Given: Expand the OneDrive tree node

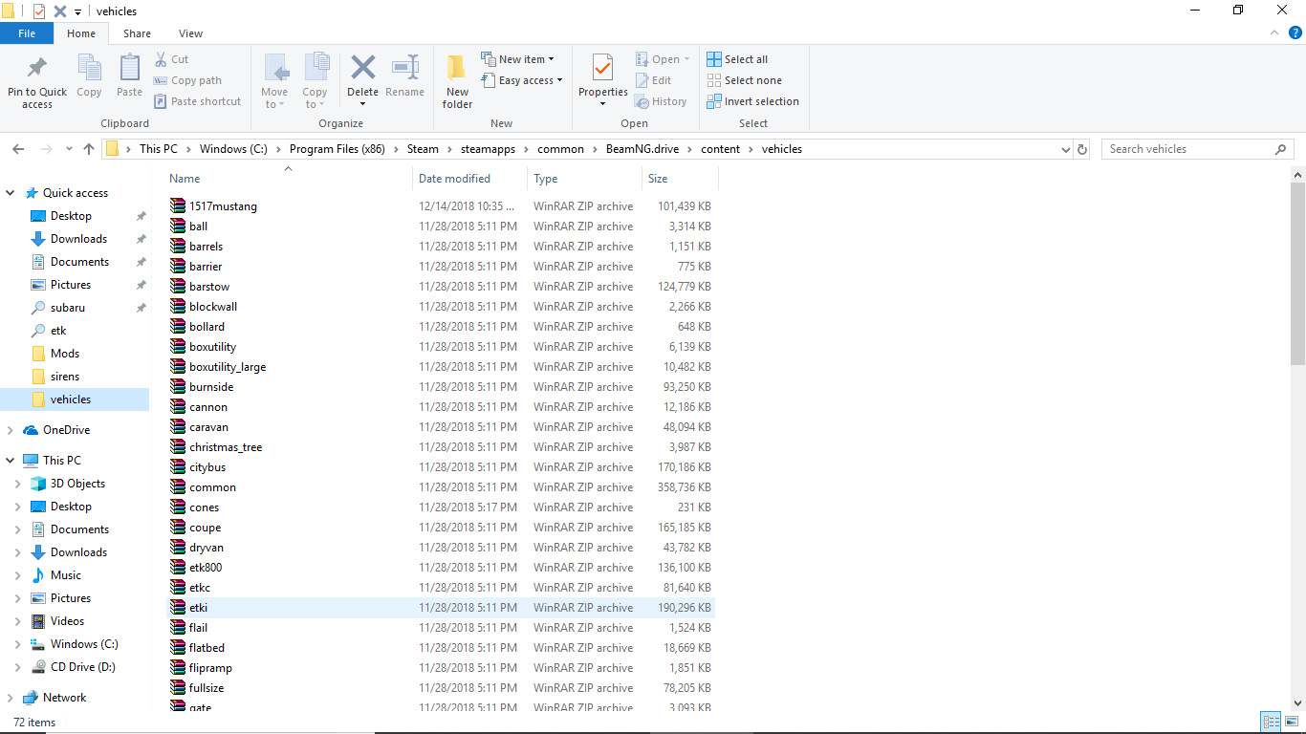Looking at the screenshot, I should pos(11,430).
